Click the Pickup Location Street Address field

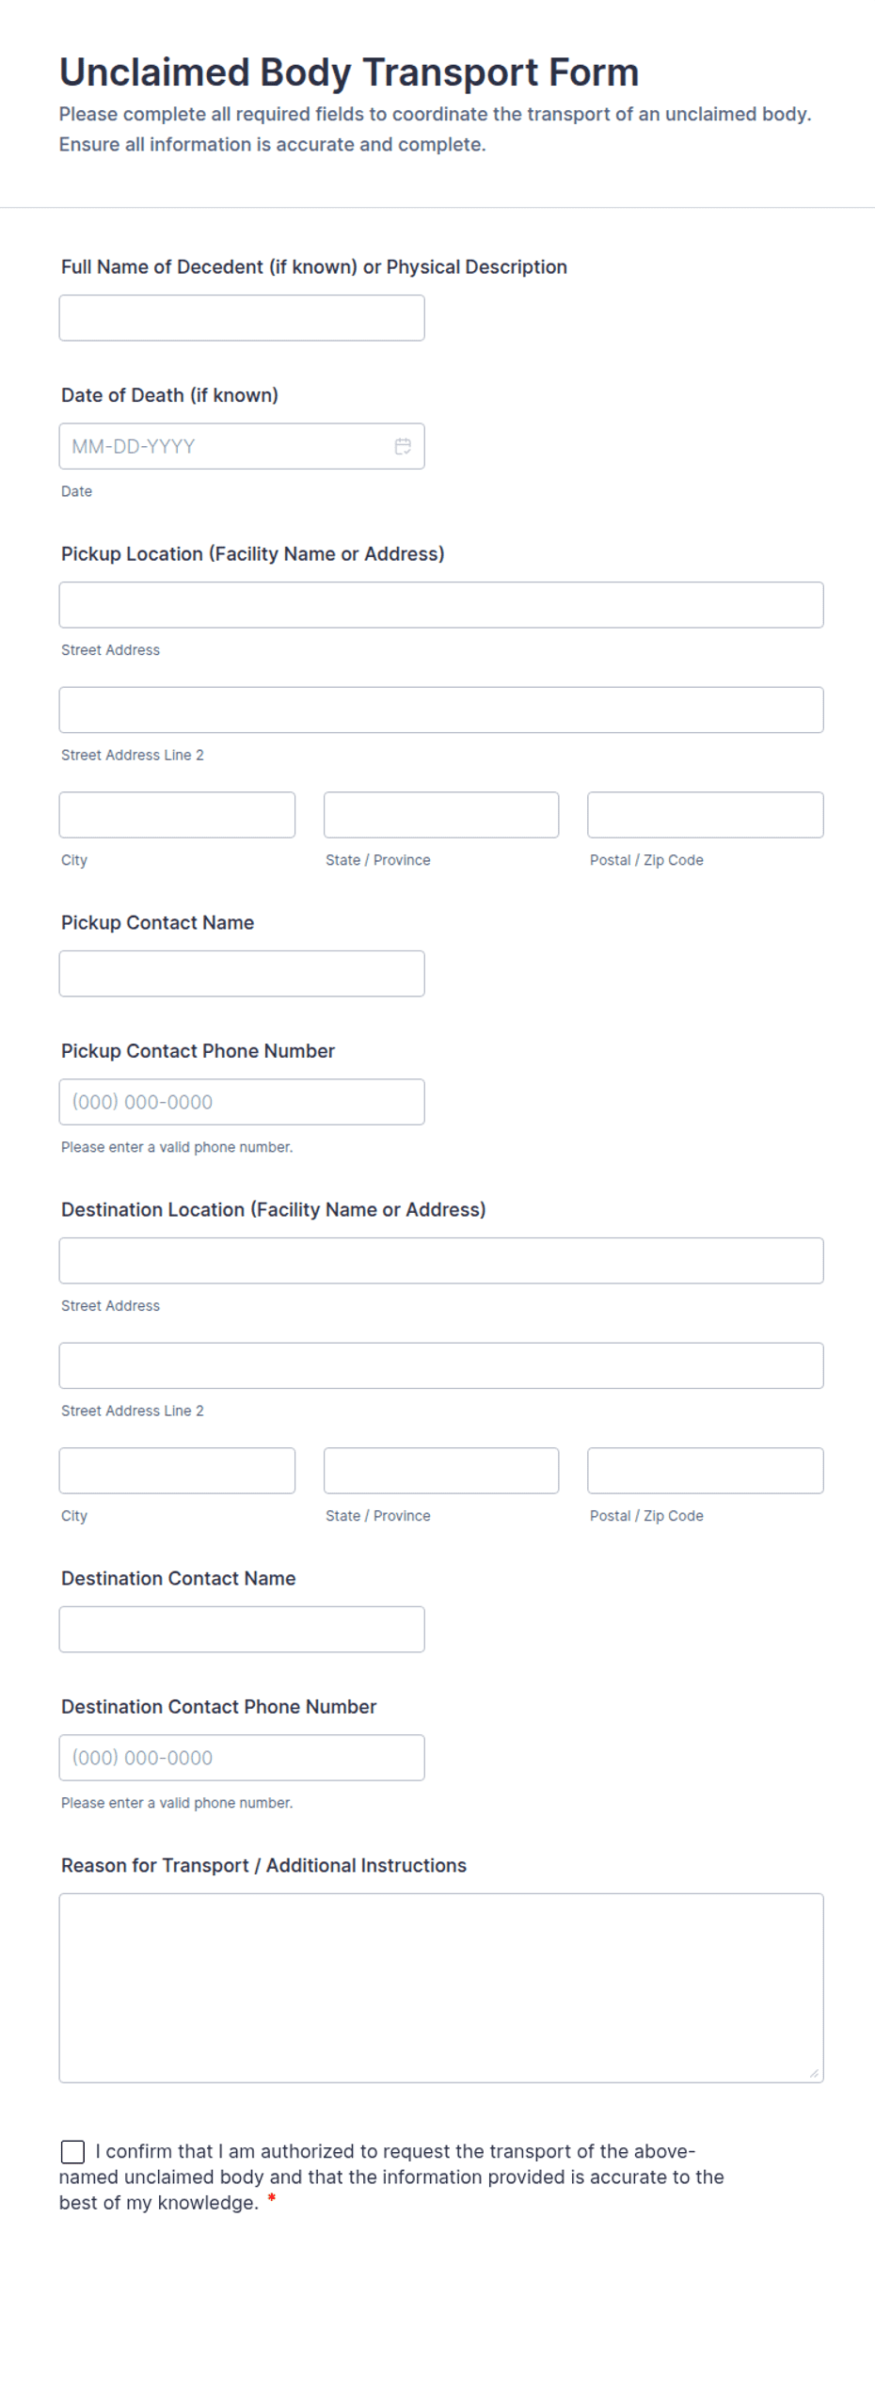click(441, 605)
